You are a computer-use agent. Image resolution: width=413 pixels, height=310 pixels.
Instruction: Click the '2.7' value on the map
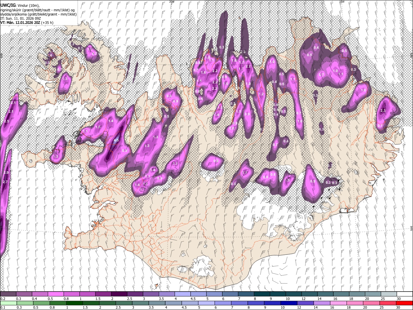5,182
